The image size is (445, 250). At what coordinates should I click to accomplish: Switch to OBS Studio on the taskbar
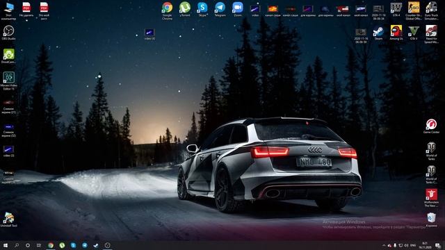point(107,245)
